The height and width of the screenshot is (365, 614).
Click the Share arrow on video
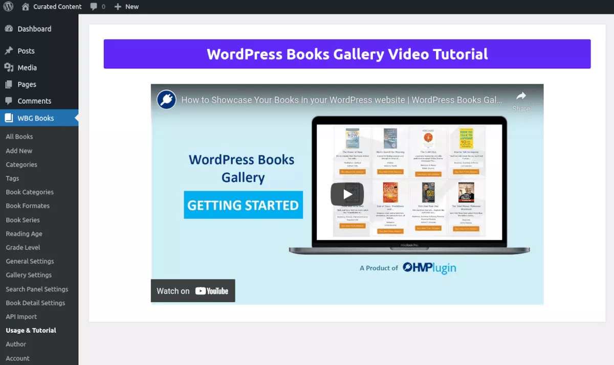(521, 96)
